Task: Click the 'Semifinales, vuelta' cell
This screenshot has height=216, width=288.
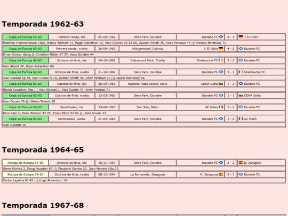Action: [71, 119]
